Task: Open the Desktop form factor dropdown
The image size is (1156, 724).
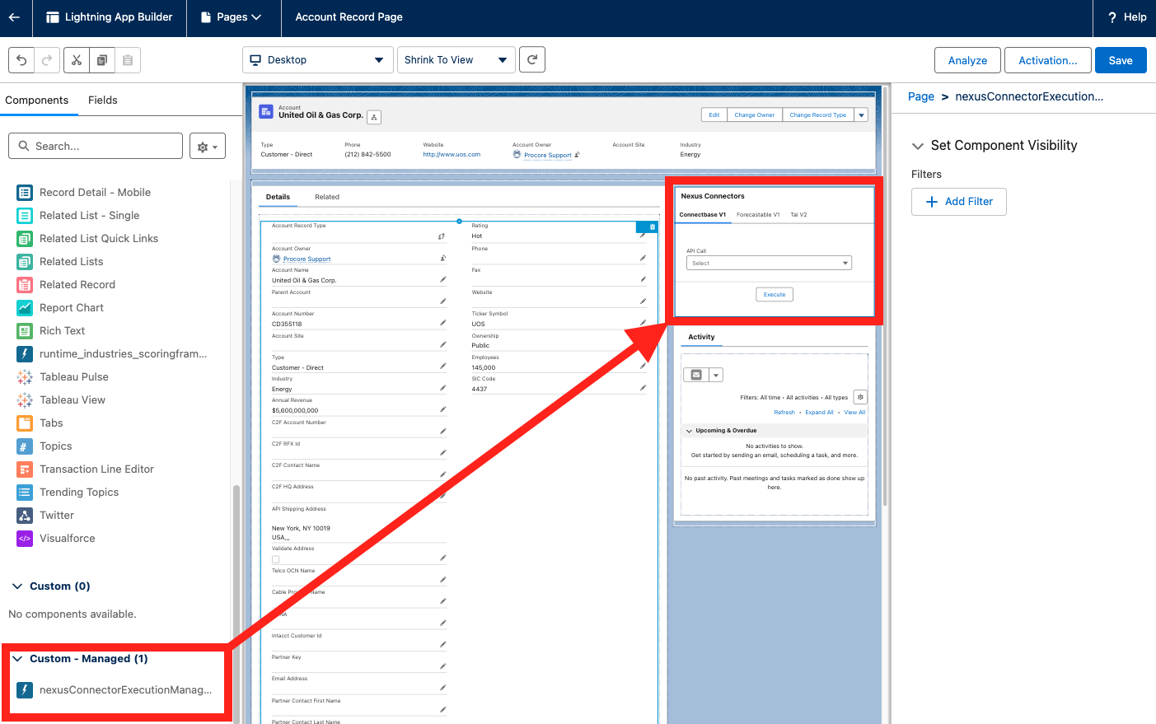Action: click(x=317, y=60)
